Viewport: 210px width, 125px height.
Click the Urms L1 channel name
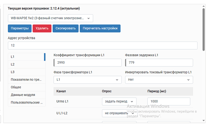[62, 101]
